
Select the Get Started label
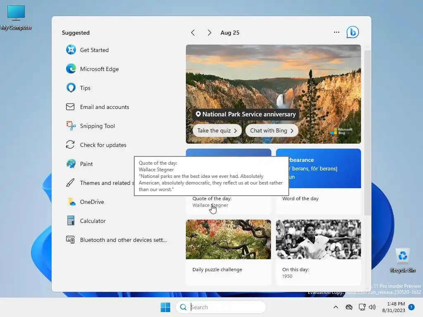pyautogui.click(x=94, y=50)
